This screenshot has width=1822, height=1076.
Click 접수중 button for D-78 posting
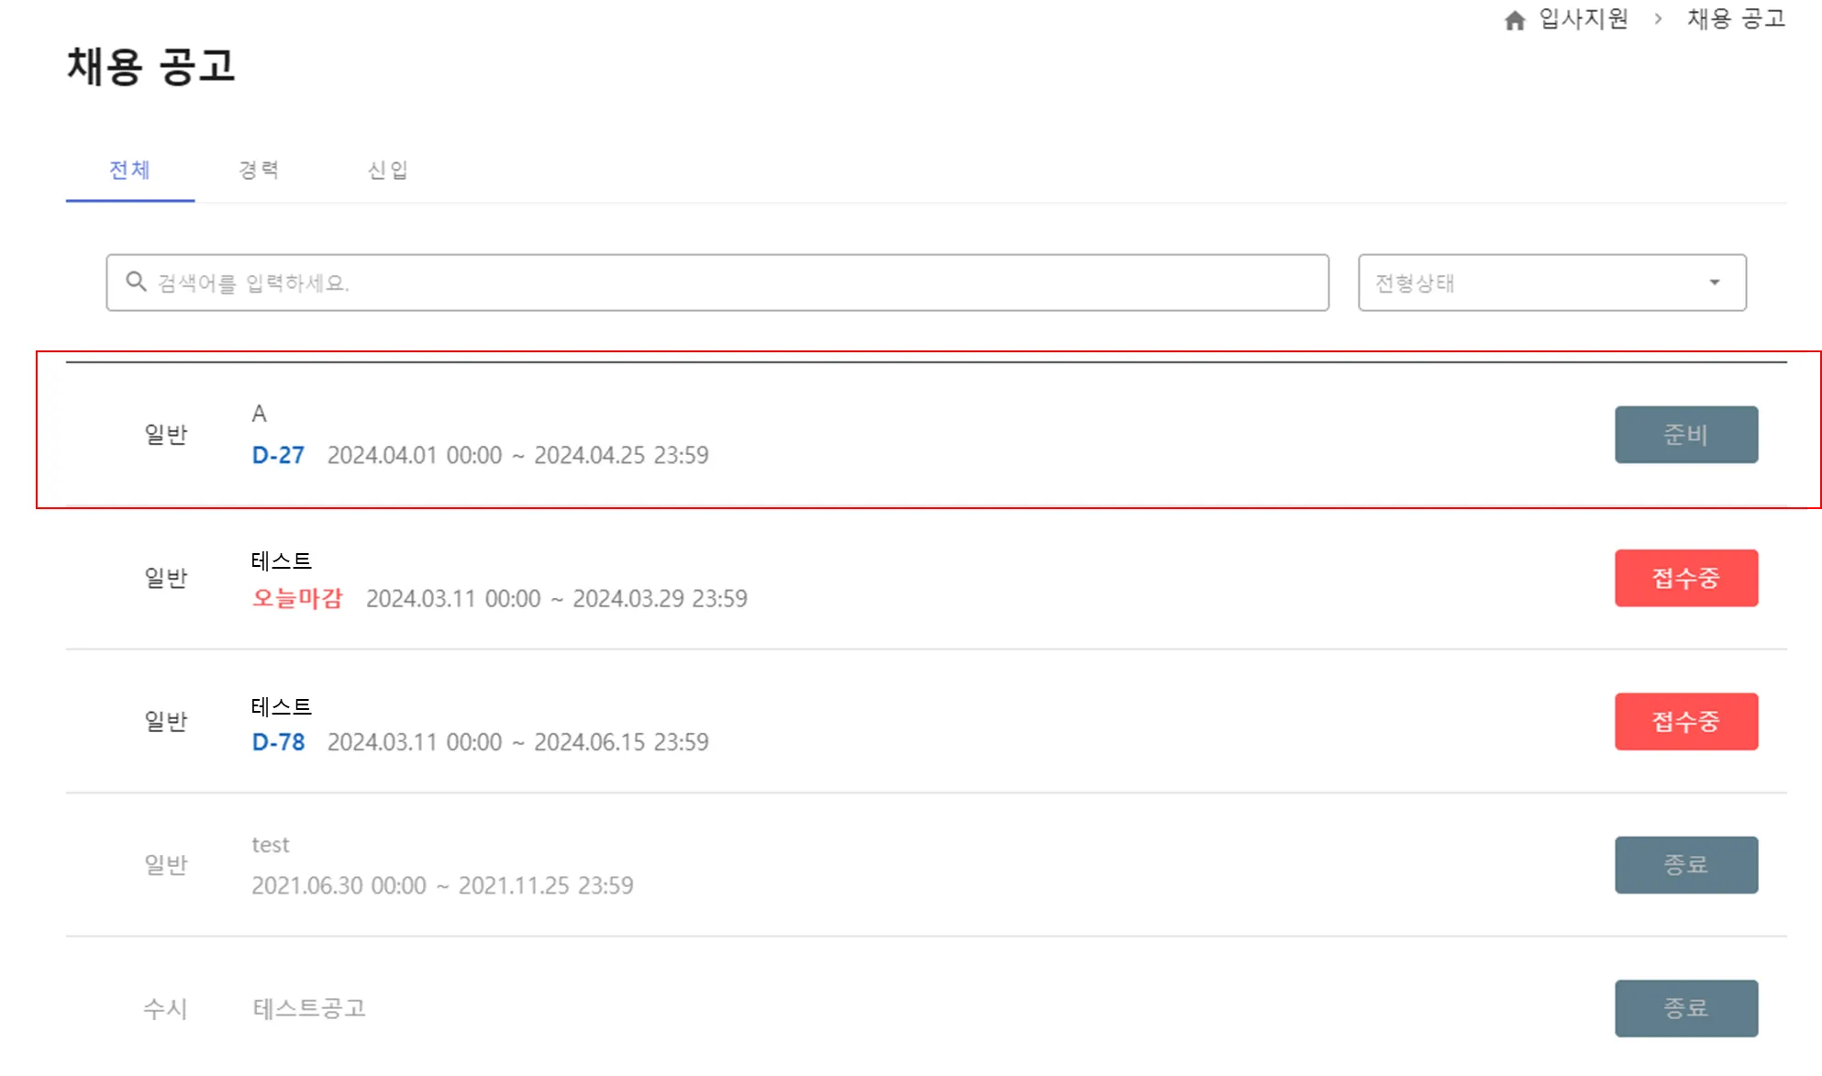(1685, 721)
